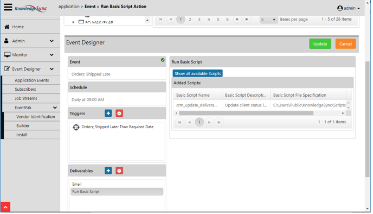This screenshot has height=214, width=373.
Task: Add a deliverable with plus icon
Action: (x=108, y=171)
